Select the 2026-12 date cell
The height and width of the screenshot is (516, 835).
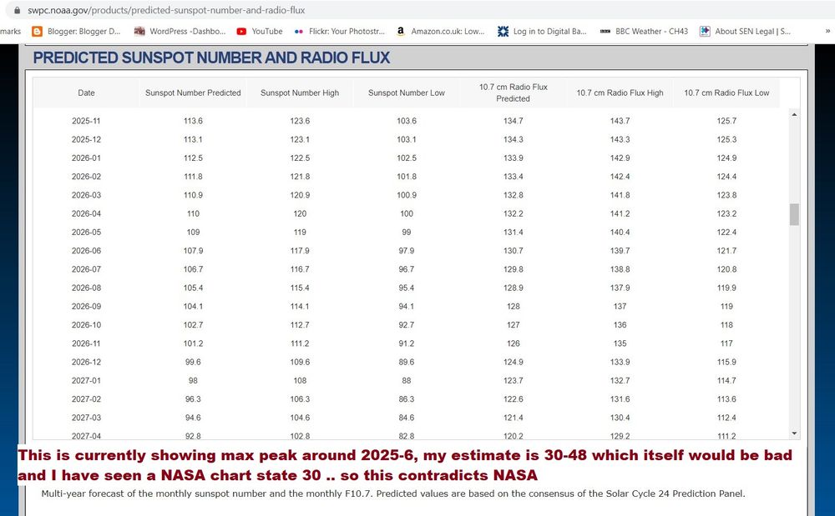click(86, 362)
